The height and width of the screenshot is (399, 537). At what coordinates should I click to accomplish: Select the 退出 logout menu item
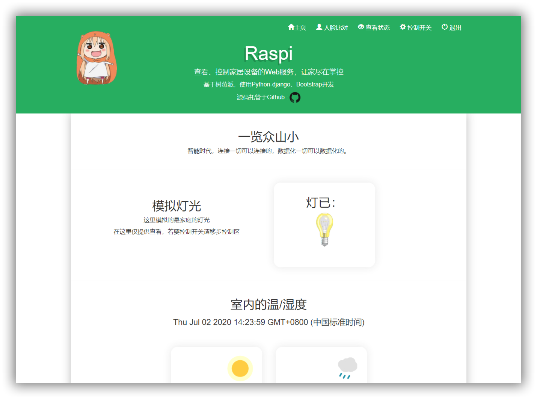click(x=451, y=27)
